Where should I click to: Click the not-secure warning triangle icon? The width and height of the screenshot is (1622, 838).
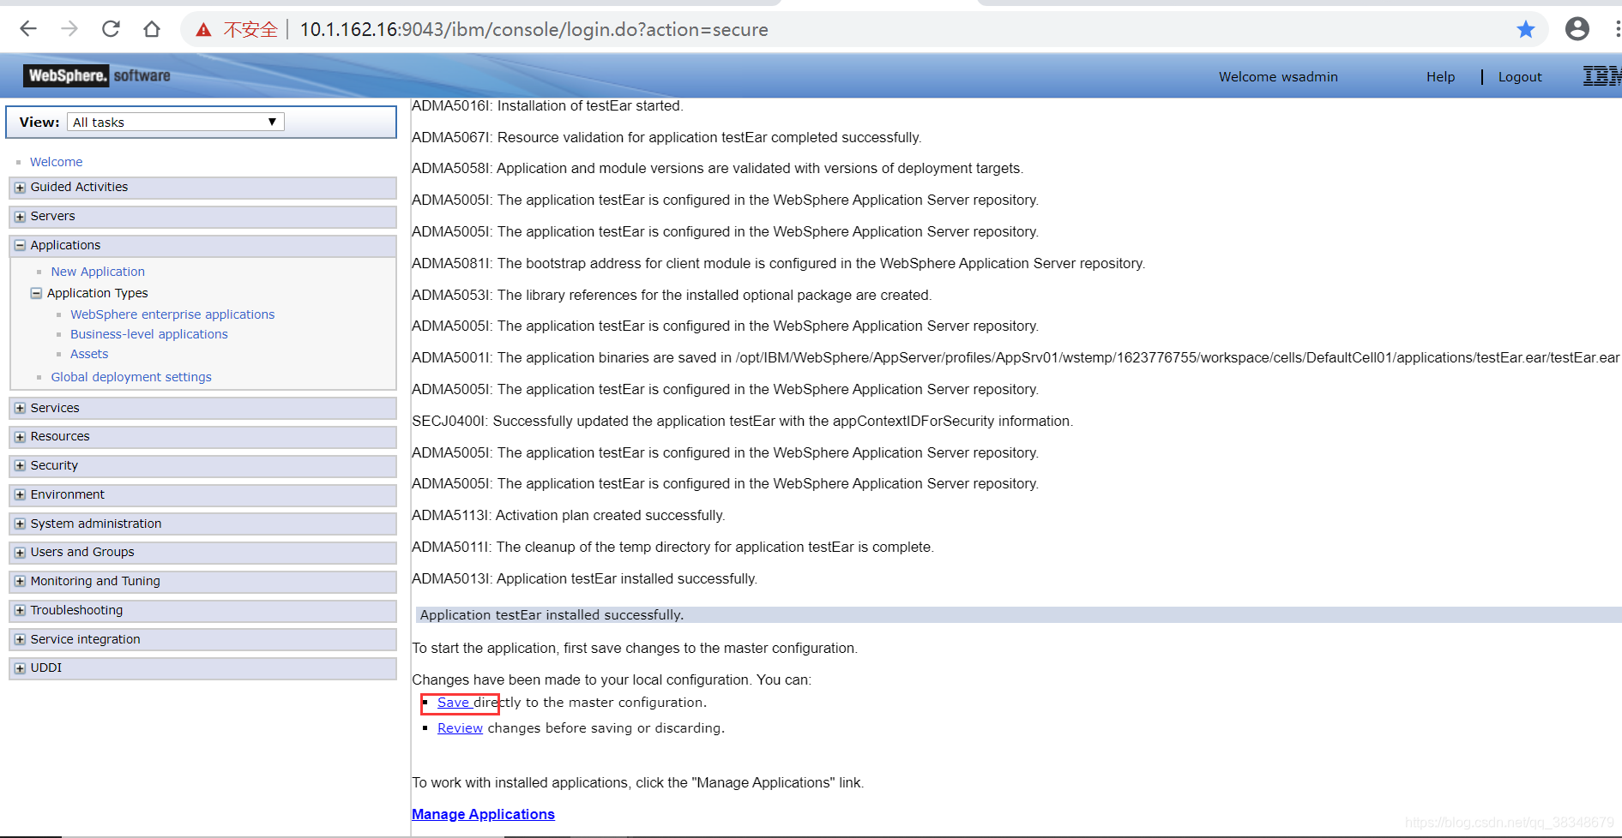click(203, 30)
